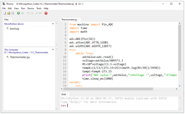Click the New file toolbar icon

[x=5, y=13]
